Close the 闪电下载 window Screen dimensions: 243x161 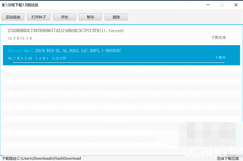(236, 5)
